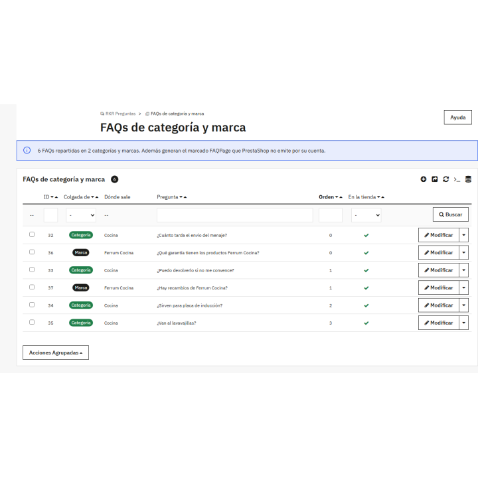Open FAQs de categoría y marca breadcrumb

pos(175,114)
